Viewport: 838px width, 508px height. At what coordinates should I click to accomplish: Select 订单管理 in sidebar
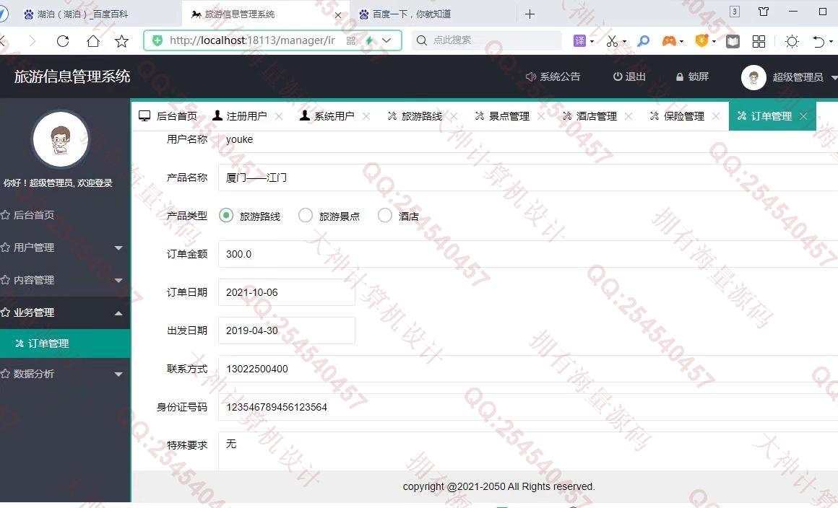coord(65,343)
